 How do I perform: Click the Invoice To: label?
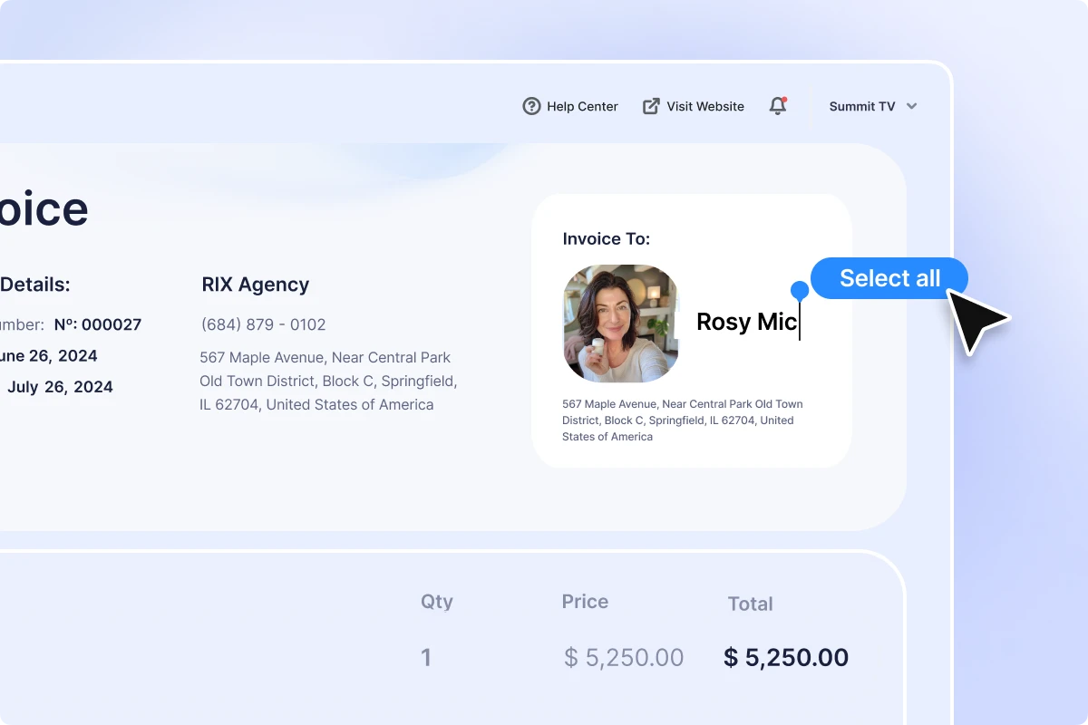point(607,239)
